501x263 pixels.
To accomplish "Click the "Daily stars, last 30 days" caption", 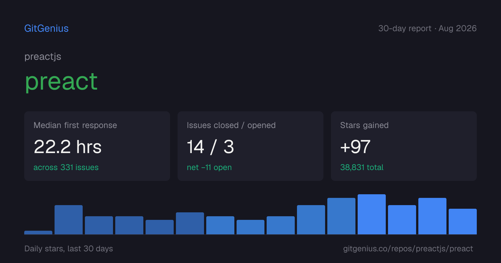I will (69, 249).
